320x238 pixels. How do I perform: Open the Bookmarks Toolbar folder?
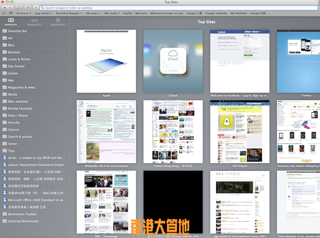tap(35, 214)
